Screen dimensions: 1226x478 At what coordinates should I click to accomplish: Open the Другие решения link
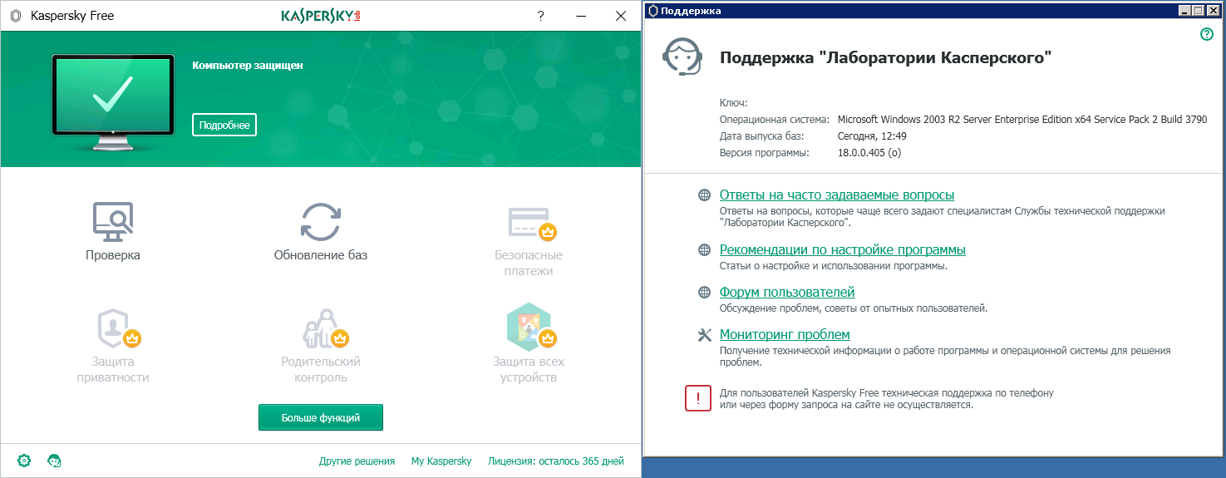[357, 461]
